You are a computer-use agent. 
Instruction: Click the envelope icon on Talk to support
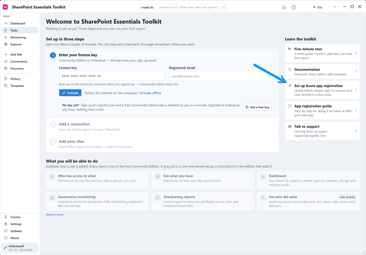(x=290, y=127)
